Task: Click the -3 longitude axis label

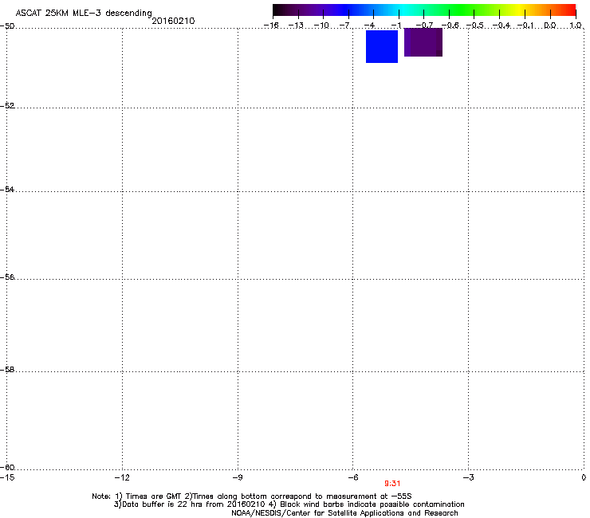Action: click(469, 477)
